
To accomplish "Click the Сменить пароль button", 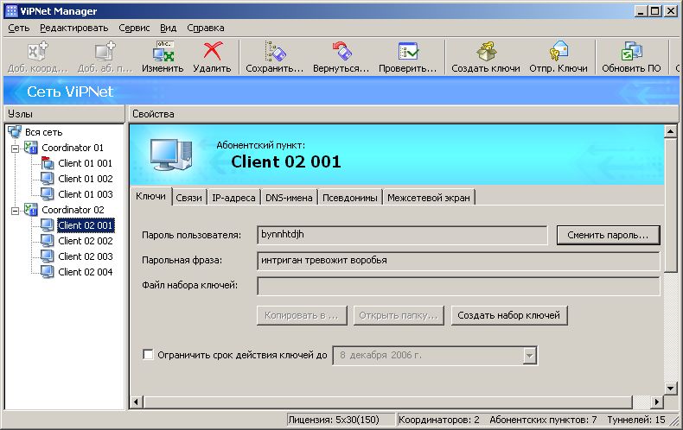I will pyautogui.click(x=608, y=235).
